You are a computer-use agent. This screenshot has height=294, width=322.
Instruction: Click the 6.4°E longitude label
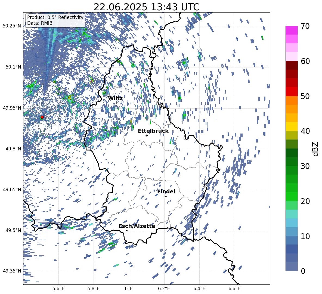(x=199, y=289)
